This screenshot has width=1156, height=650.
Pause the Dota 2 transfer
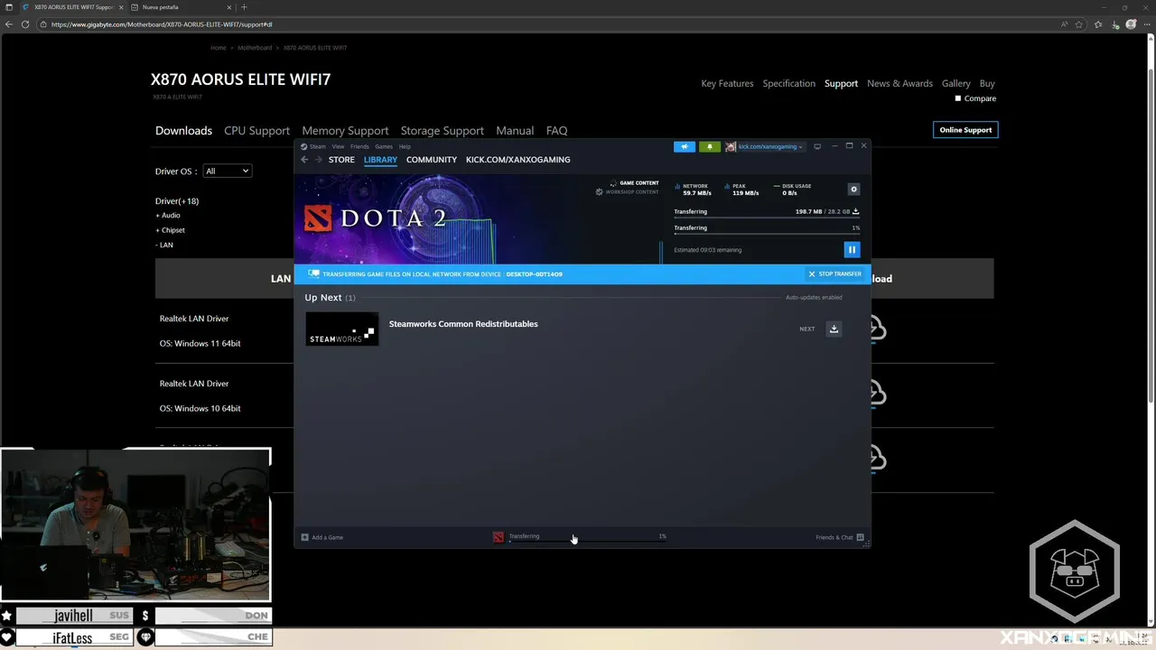[x=852, y=250]
